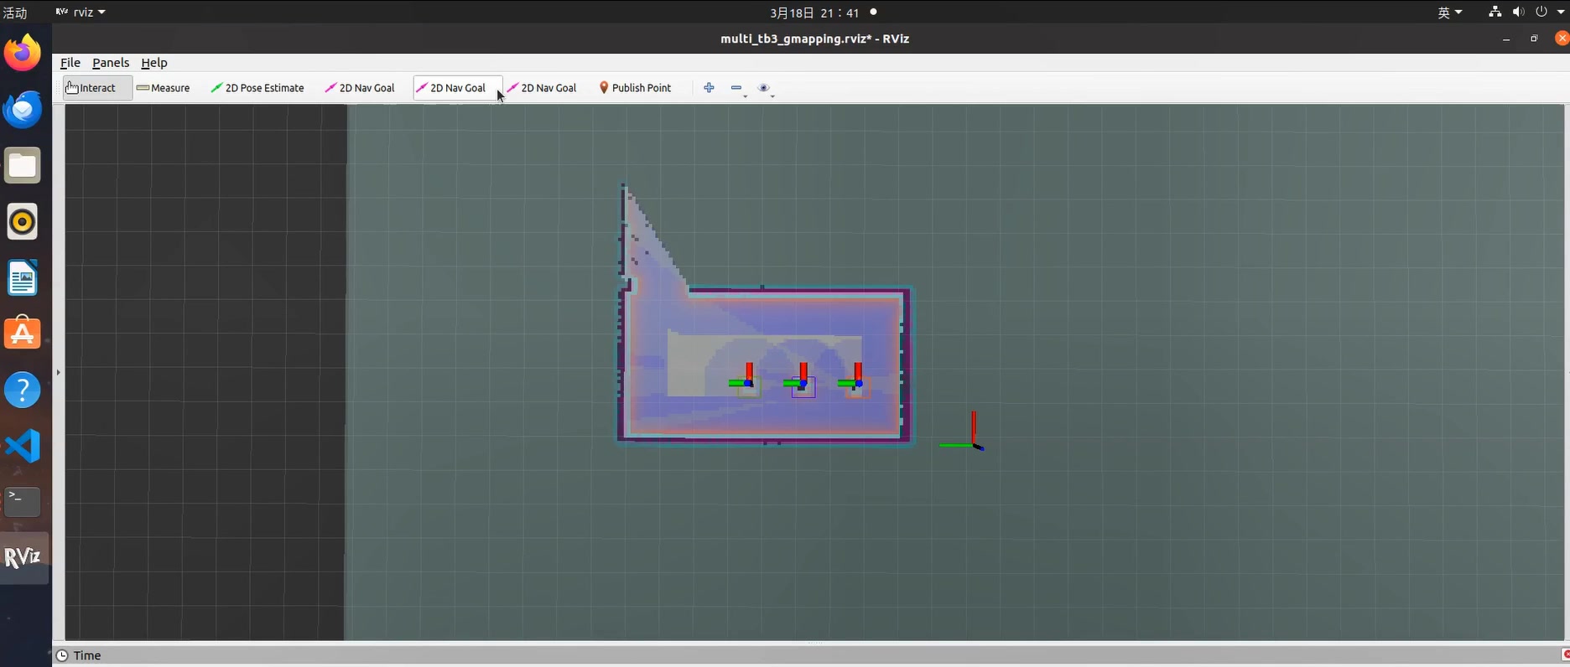1570x667 pixels.
Task: Open the File menu
Action: tap(70, 63)
